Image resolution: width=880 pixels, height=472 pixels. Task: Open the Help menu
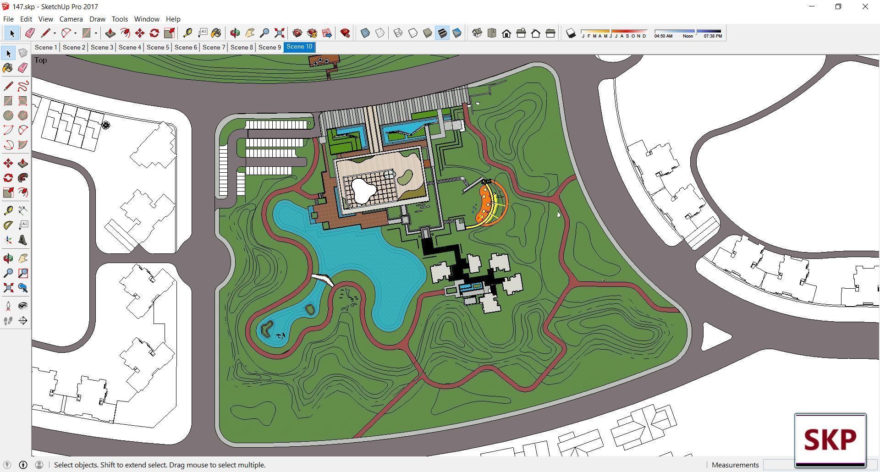173,19
